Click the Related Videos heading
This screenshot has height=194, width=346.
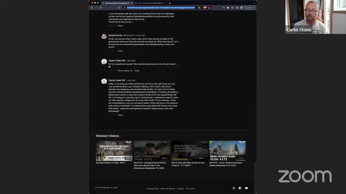107,136
